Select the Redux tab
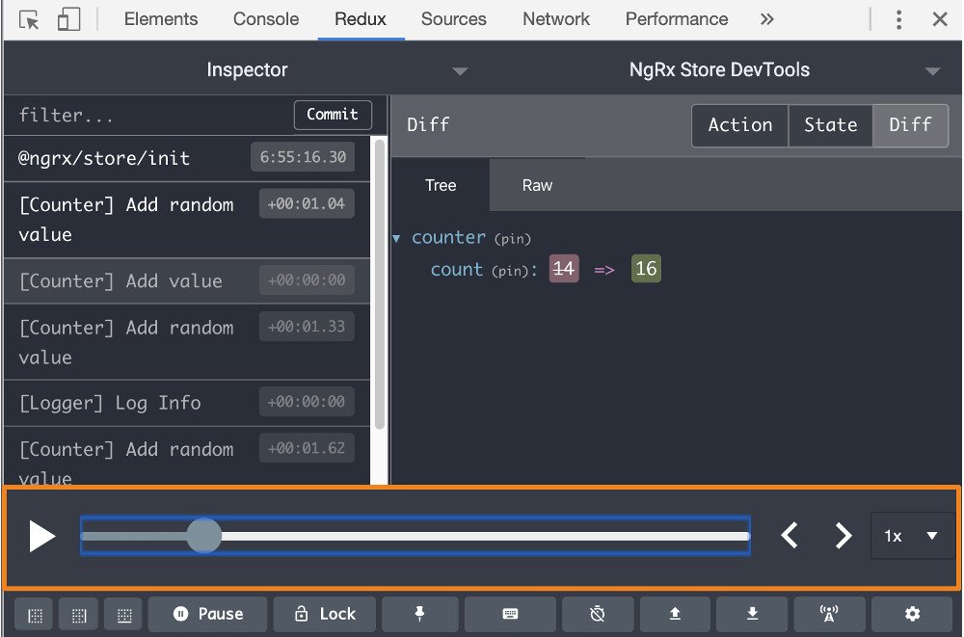 tap(361, 19)
